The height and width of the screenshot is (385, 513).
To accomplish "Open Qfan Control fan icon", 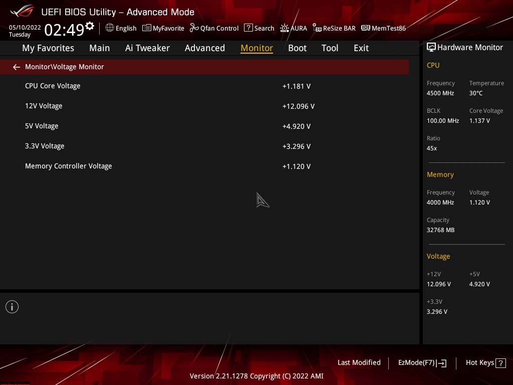I will point(194,28).
